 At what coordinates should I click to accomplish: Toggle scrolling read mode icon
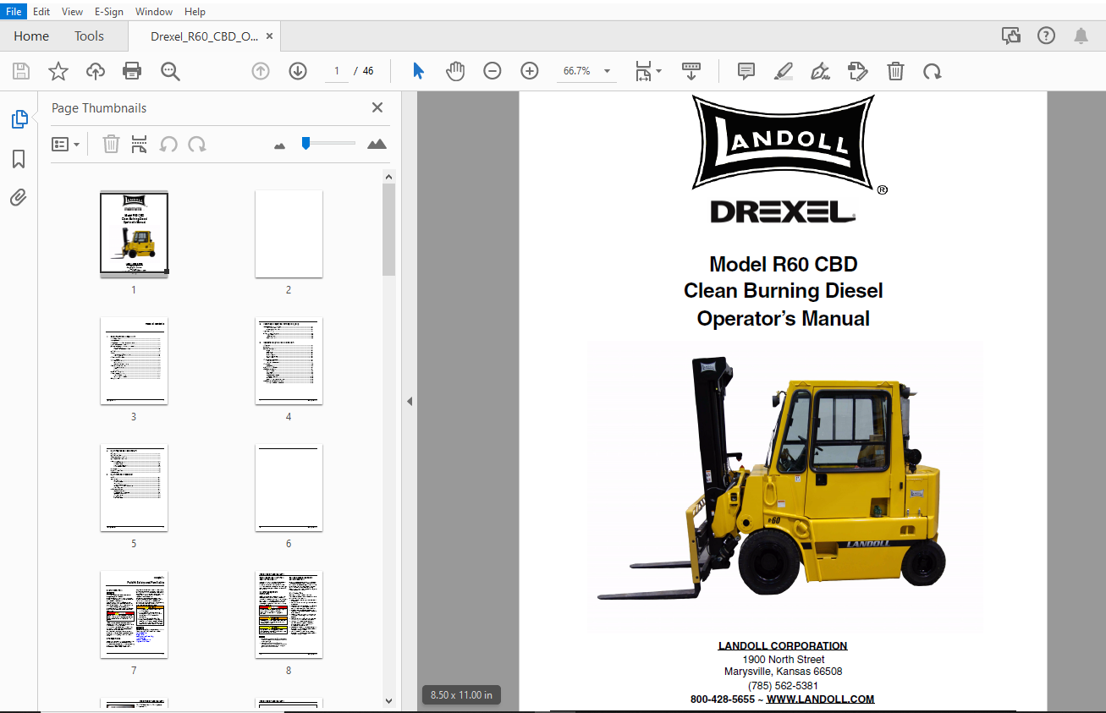point(691,71)
